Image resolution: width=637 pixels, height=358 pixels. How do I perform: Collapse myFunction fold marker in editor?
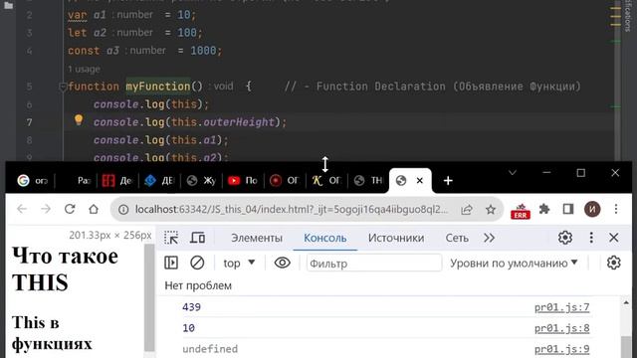(x=63, y=87)
